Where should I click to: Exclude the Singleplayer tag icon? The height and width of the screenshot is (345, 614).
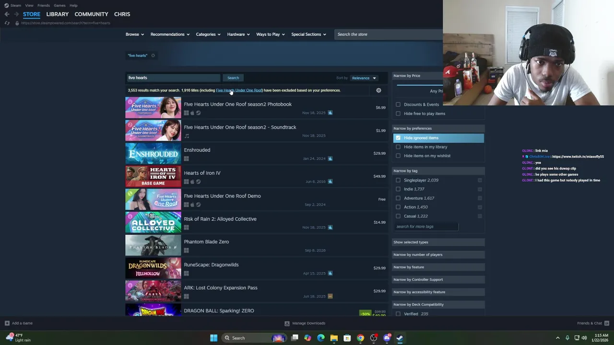(480, 180)
